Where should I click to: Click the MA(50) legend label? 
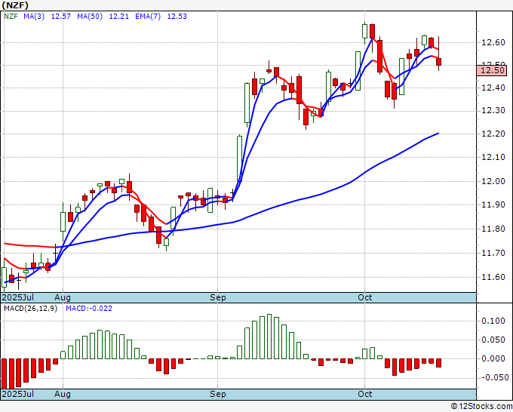(90, 17)
